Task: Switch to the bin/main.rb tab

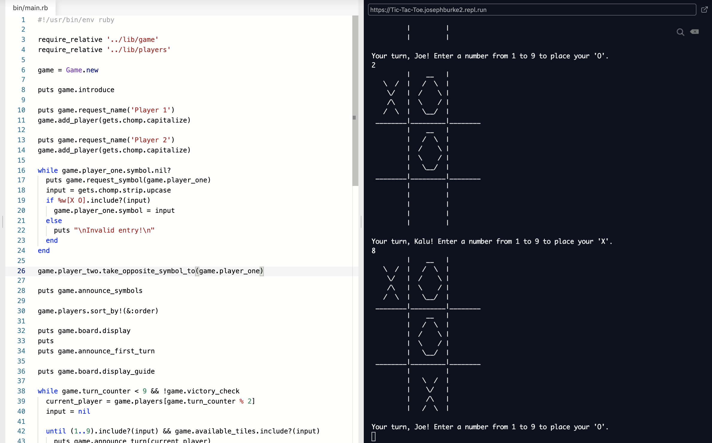Action: pos(30,8)
